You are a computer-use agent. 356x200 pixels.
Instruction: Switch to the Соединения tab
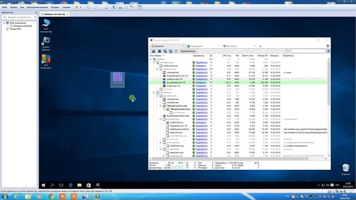(x=203, y=46)
